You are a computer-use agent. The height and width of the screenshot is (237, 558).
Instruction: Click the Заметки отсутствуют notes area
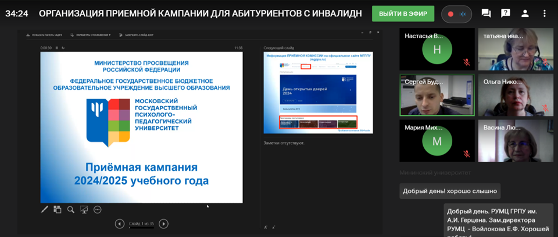click(284, 143)
